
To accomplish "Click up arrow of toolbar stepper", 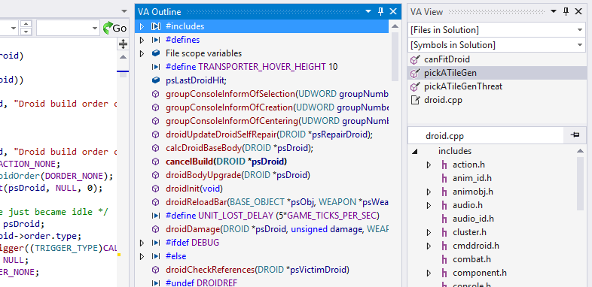I will pyautogui.click(x=26, y=24).
